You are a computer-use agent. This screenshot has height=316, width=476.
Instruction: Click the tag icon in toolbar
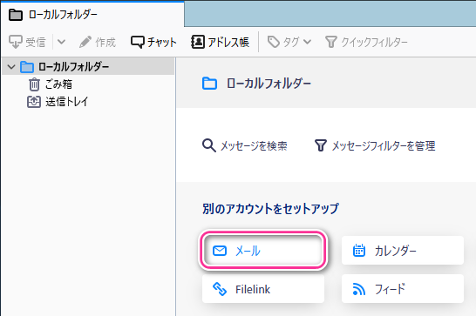click(x=274, y=42)
